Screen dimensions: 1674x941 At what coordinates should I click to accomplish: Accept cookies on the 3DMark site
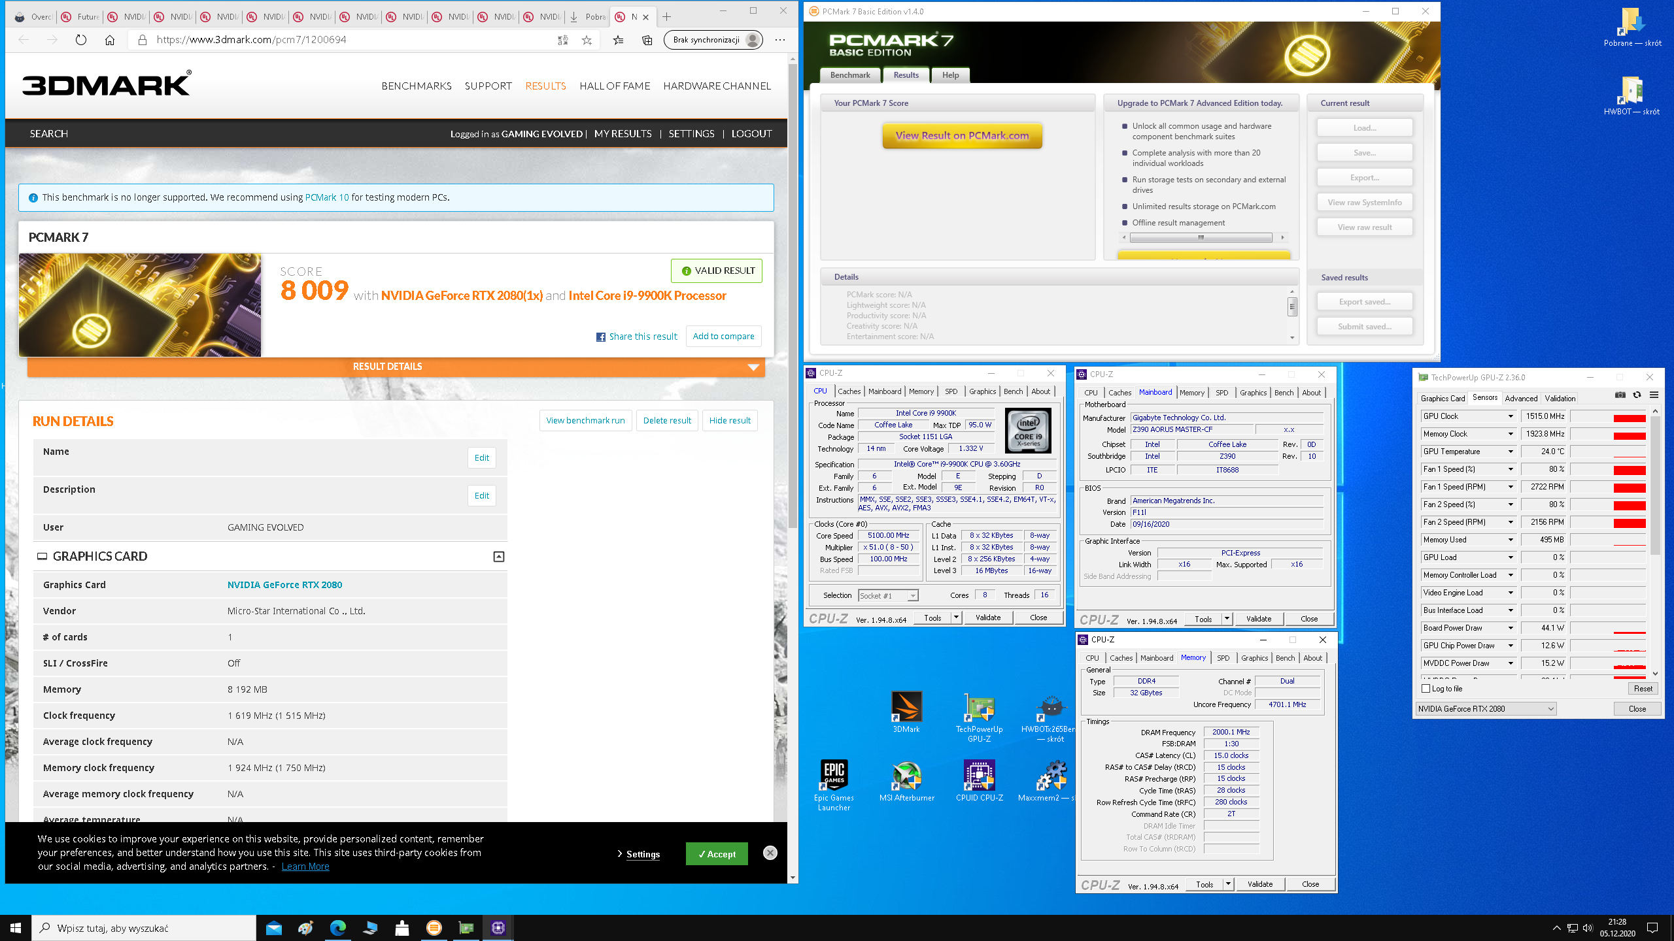pyautogui.click(x=717, y=853)
